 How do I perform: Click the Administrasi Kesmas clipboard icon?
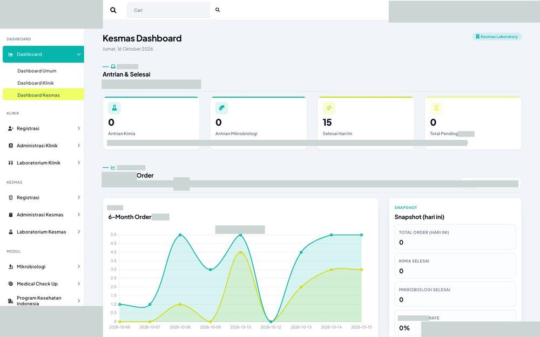pyautogui.click(x=11, y=215)
